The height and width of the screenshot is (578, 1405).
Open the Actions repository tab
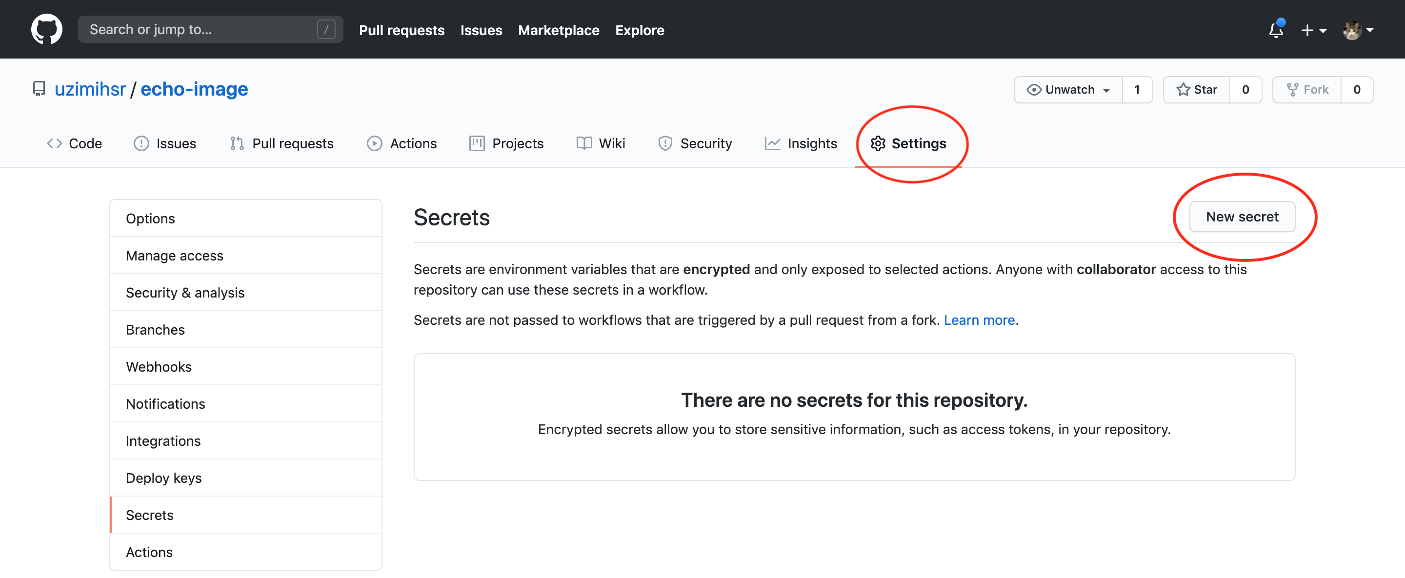coord(401,143)
